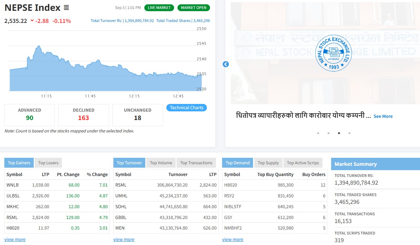Click the Buy Orders column header
420x245 pixels.
[314, 174]
